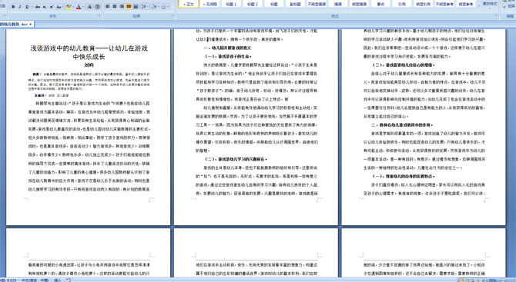516x282 pixels.
Task: Open font color dropdown arrow
Action: coord(83,7)
